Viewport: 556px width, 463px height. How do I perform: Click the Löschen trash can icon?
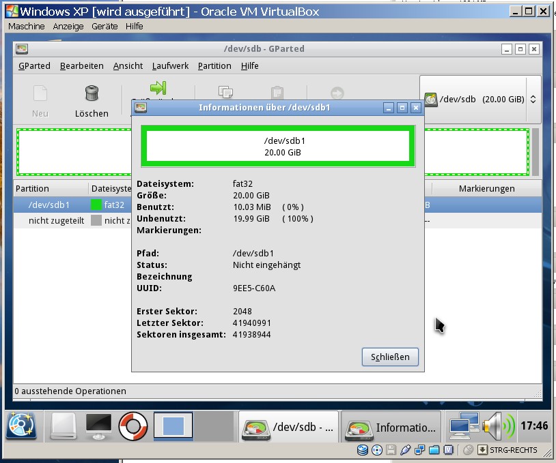coord(92,93)
